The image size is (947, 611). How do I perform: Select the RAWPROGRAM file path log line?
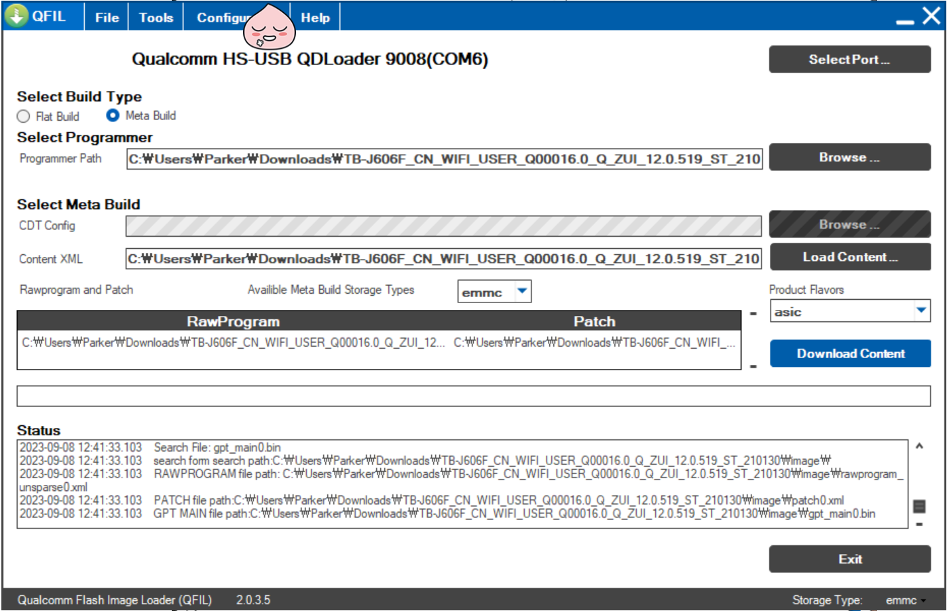pos(462,480)
